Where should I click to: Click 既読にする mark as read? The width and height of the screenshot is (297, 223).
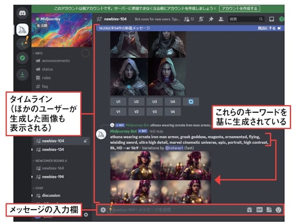pyautogui.click(x=269, y=28)
